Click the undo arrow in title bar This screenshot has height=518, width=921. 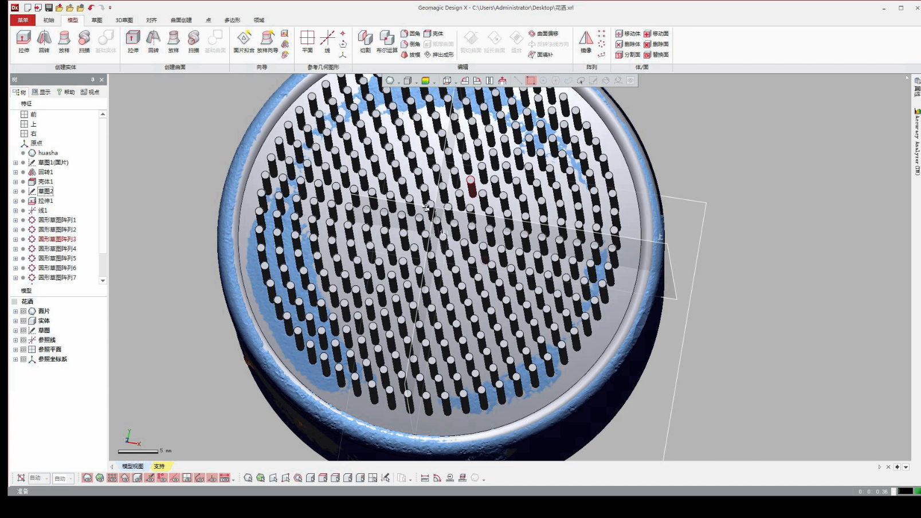(x=91, y=7)
